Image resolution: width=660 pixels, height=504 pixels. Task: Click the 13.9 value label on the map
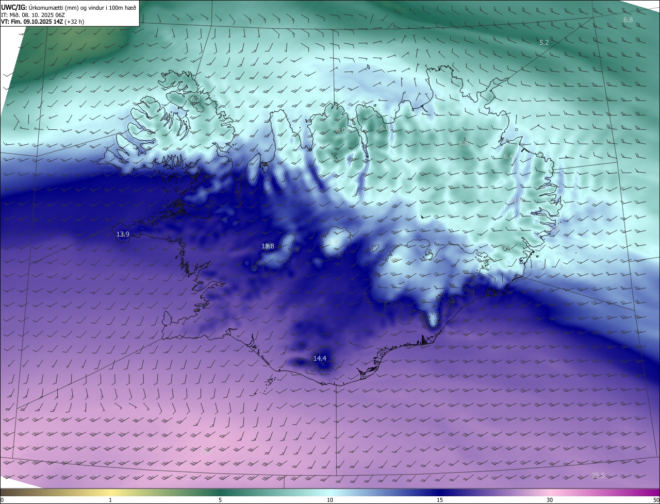[123, 234]
